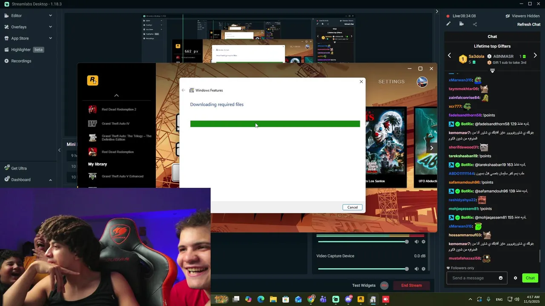
Task: Select Red Dead Redemption 2 in launcher
Action: point(119,110)
